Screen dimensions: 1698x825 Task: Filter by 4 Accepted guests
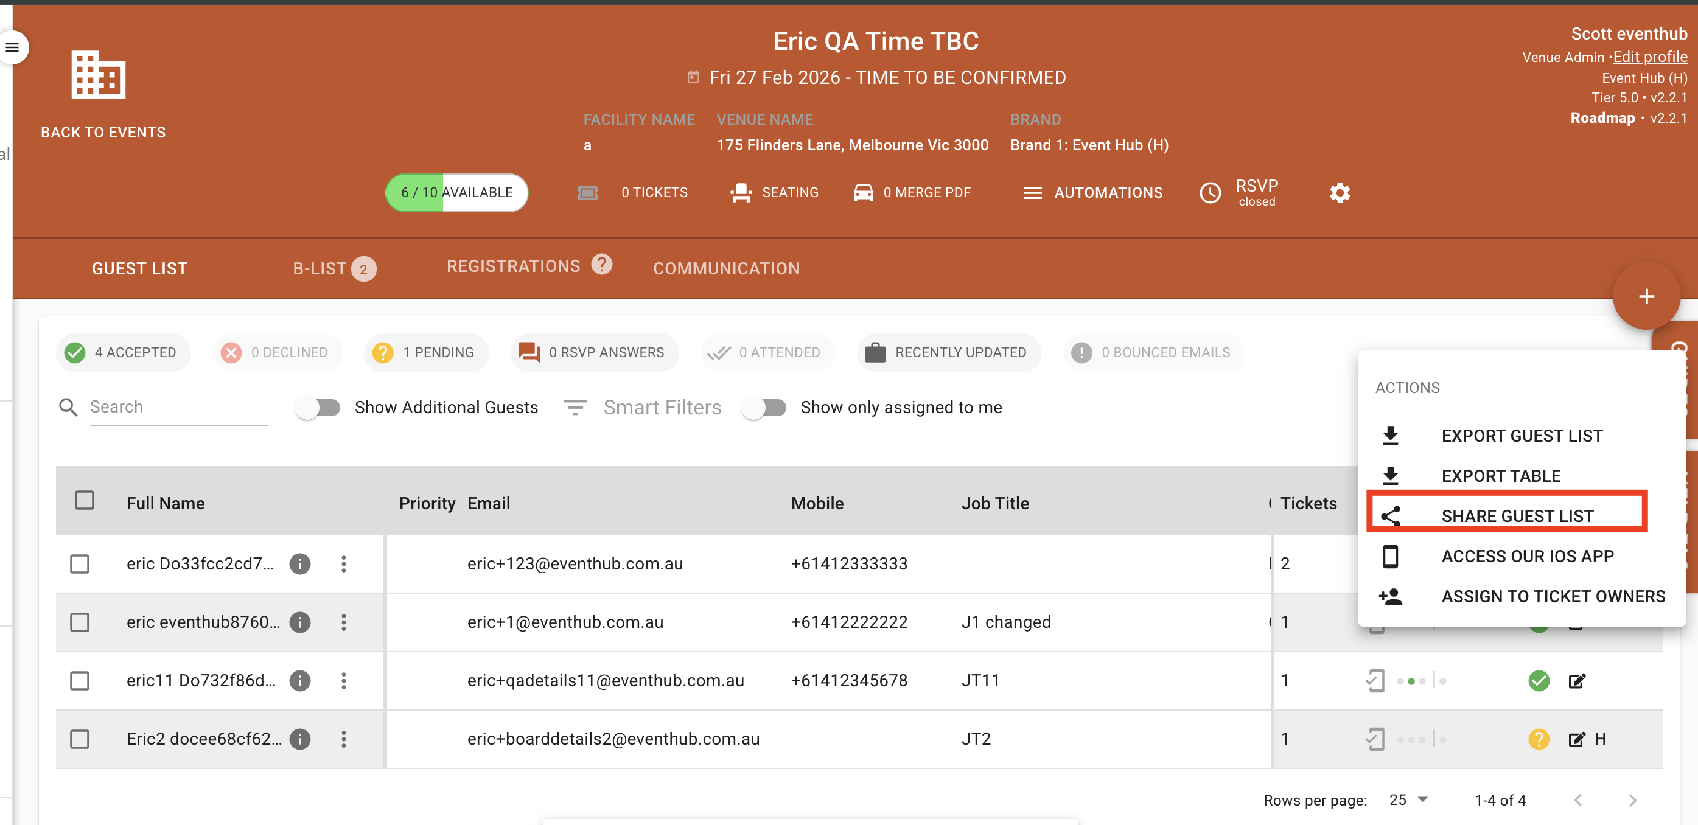coord(124,352)
